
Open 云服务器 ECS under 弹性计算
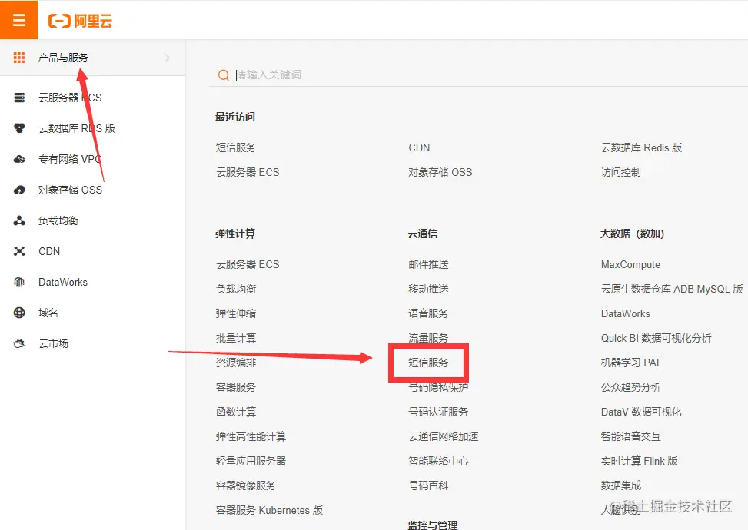248,264
